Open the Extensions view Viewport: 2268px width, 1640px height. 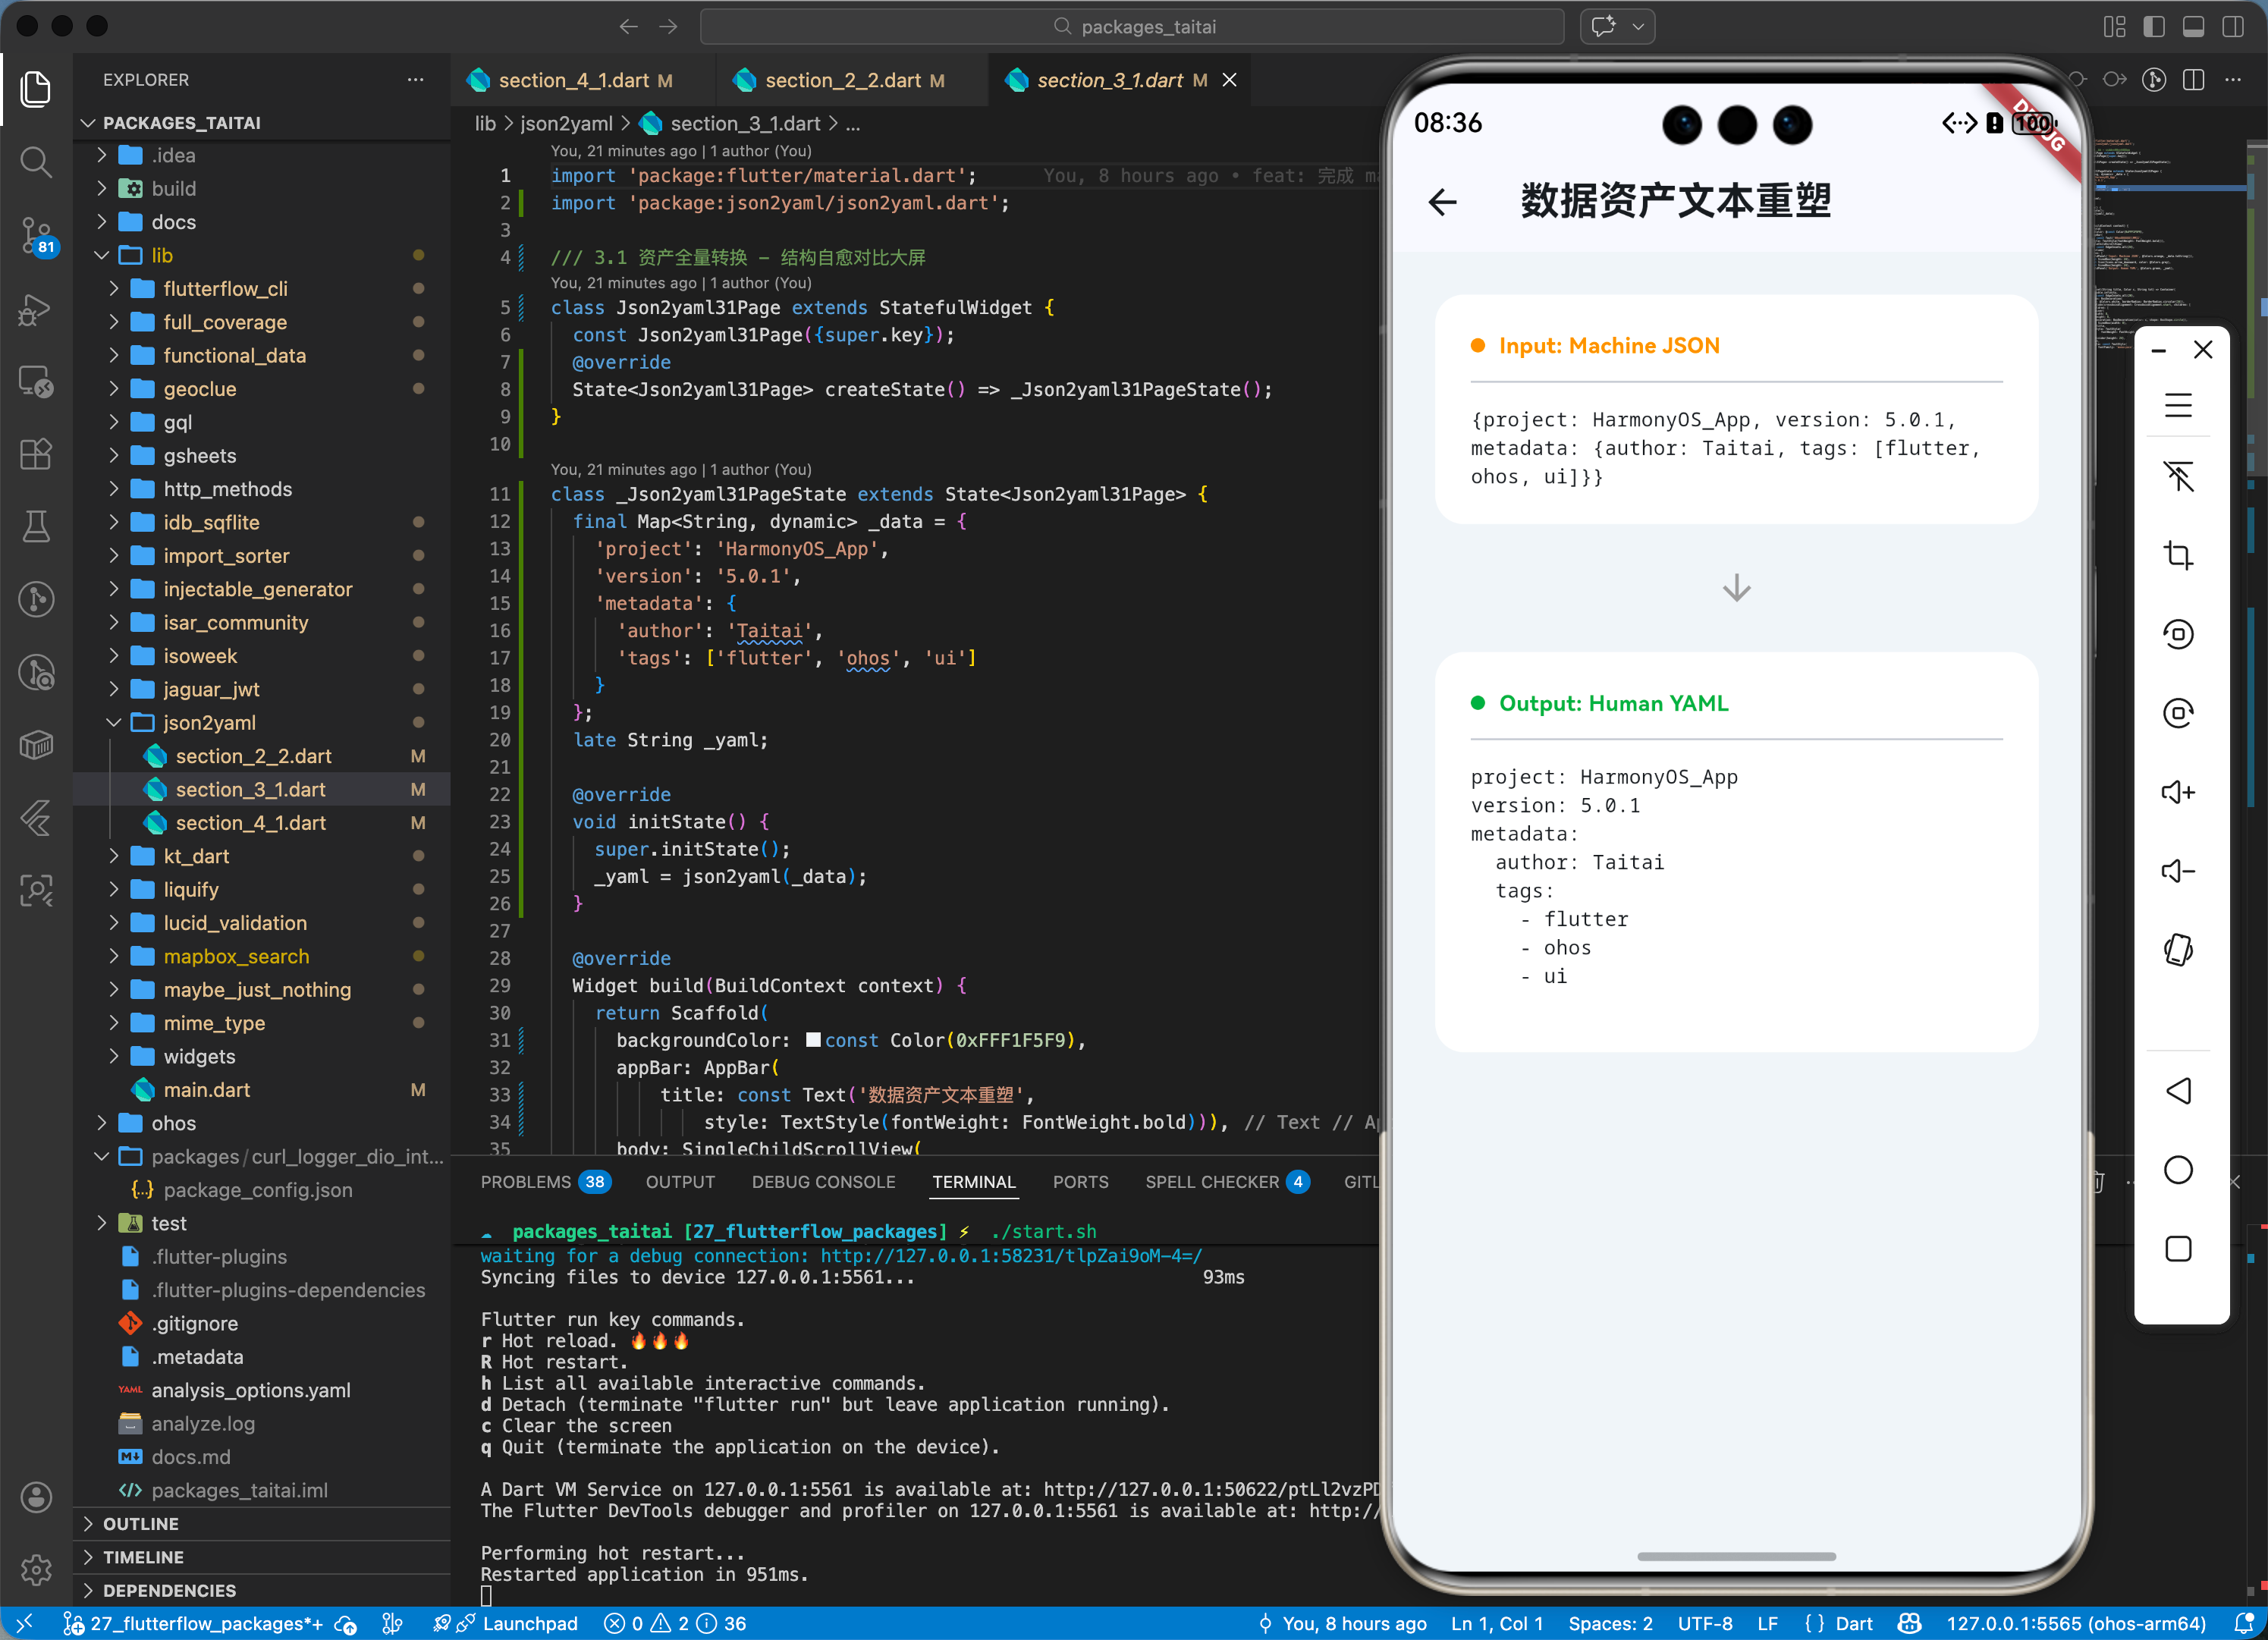(x=36, y=455)
